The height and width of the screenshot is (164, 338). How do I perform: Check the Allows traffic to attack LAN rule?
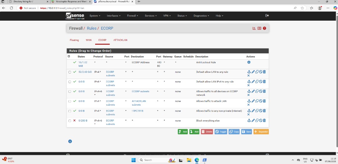coord(69,101)
